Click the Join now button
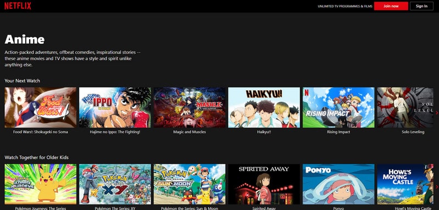Screen dimensions: 439x210 point(391,6)
